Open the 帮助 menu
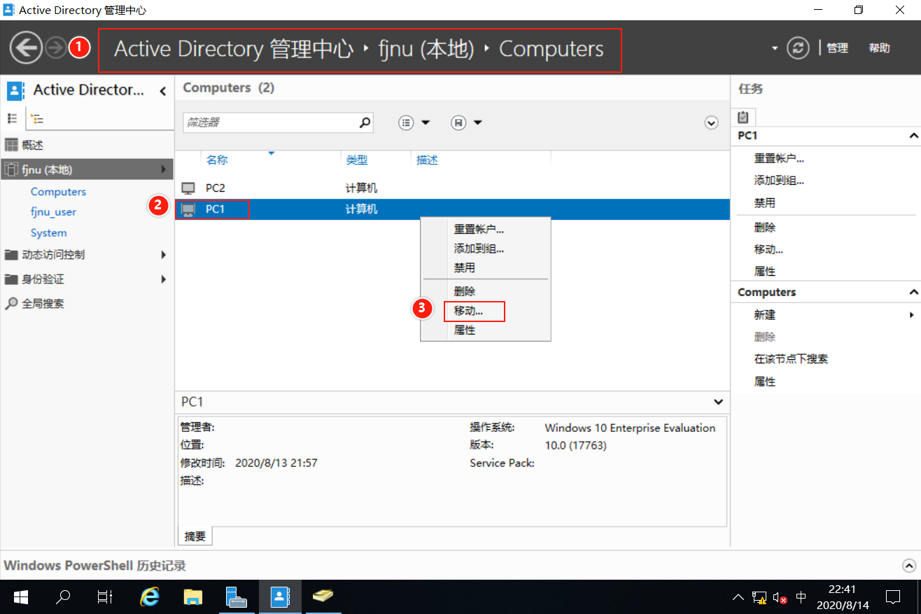This screenshot has height=614, width=921. pos(879,48)
